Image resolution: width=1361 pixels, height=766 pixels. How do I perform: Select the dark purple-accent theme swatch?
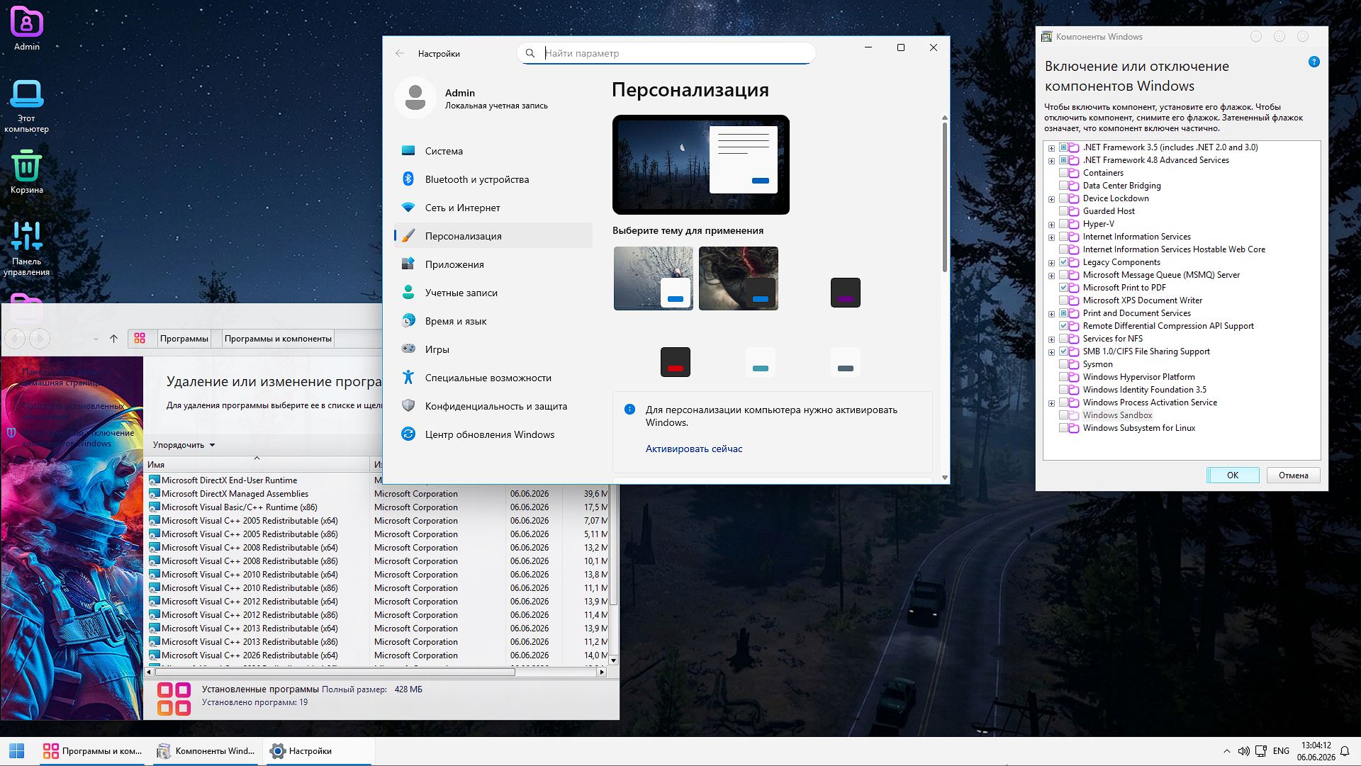click(x=845, y=293)
